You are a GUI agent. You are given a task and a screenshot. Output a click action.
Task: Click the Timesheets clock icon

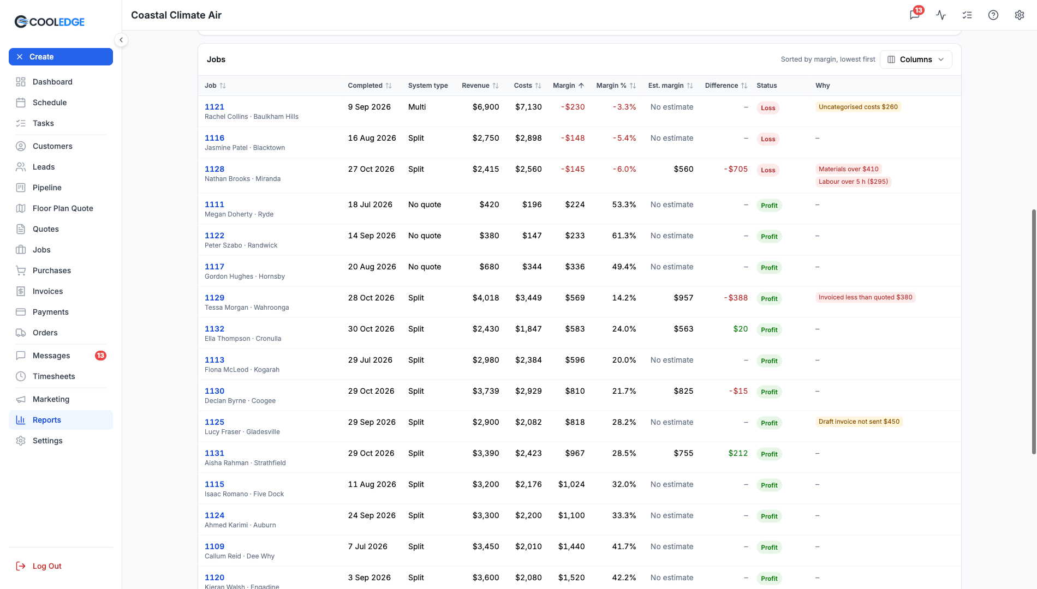tap(21, 376)
